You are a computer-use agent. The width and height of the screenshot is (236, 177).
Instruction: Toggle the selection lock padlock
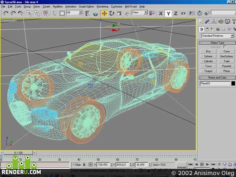click(x=84, y=164)
